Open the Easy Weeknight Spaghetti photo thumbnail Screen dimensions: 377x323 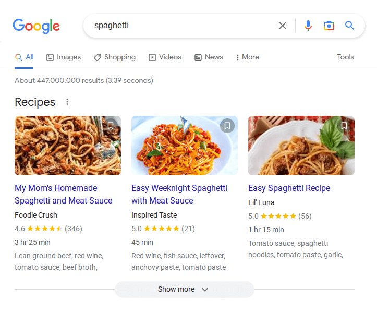(x=185, y=146)
